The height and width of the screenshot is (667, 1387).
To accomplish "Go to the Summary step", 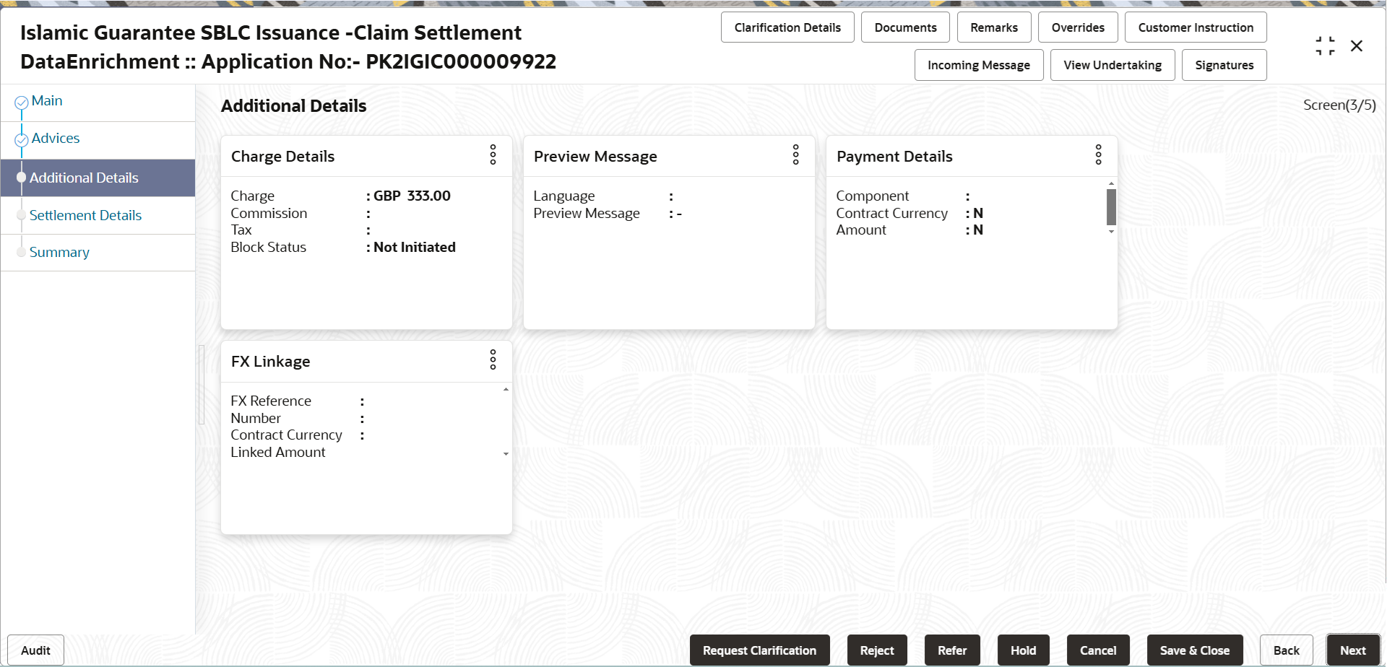I will [x=59, y=253].
